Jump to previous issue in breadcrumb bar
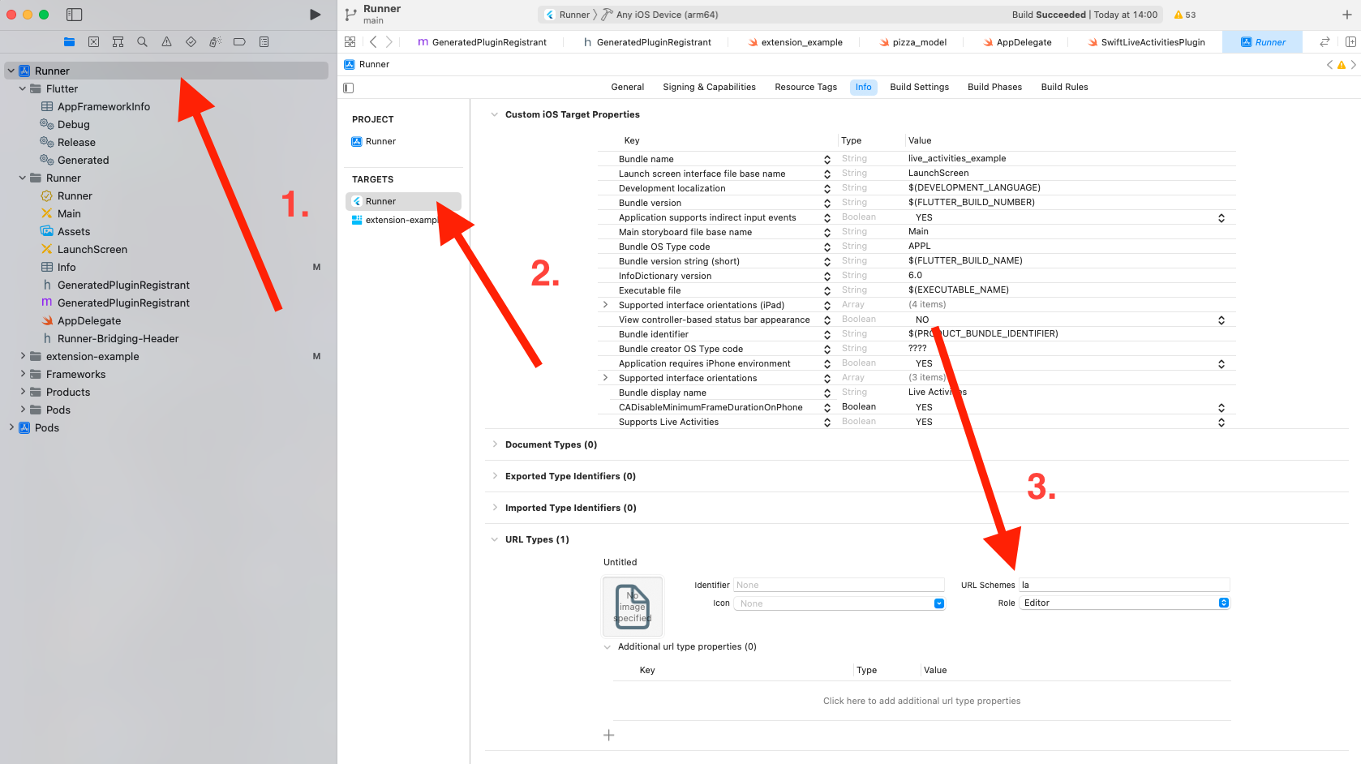 [1329, 65]
